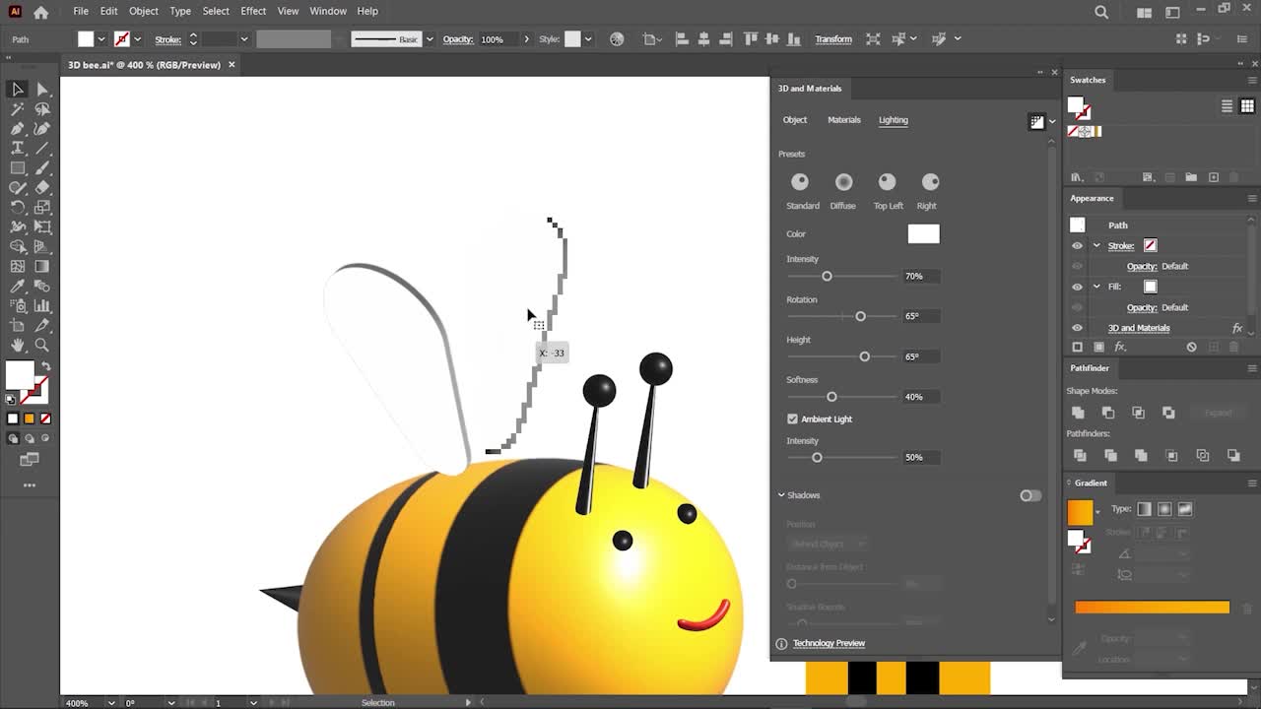Open the Search icon in top bar

click(x=1101, y=12)
